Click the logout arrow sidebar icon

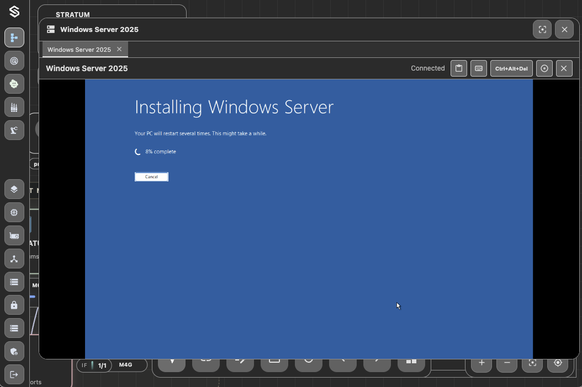14,374
